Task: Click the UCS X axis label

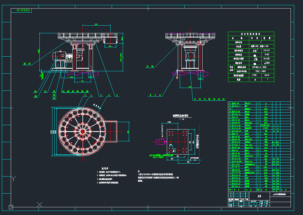Action: click(40, 204)
